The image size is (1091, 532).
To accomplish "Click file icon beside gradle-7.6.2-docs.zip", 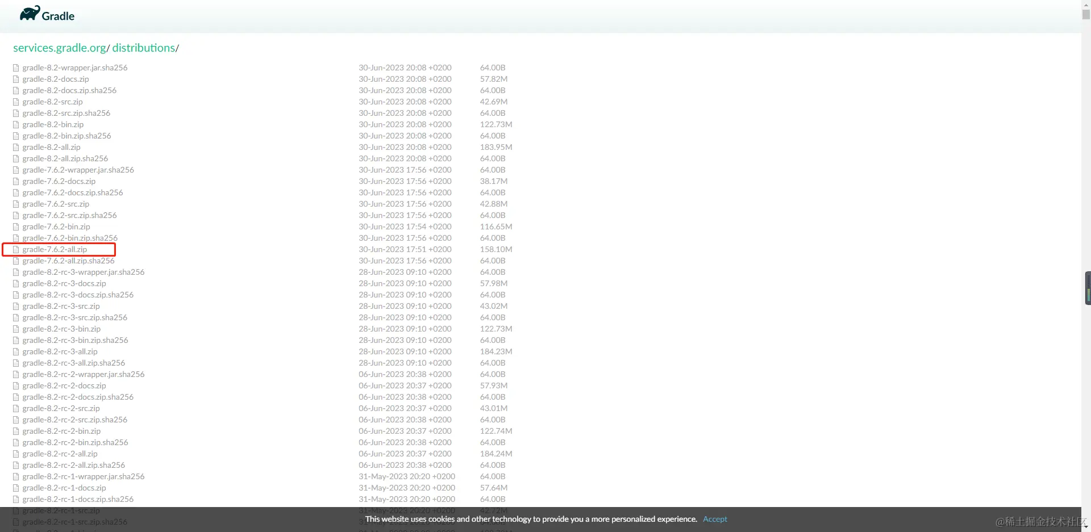I will point(16,181).
